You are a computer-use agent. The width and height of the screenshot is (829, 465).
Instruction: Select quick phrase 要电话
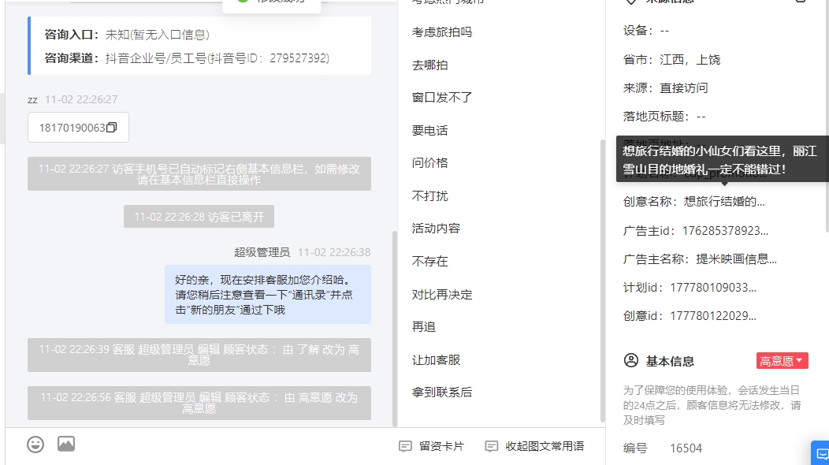pyautogui.click(x=429, y=131)
